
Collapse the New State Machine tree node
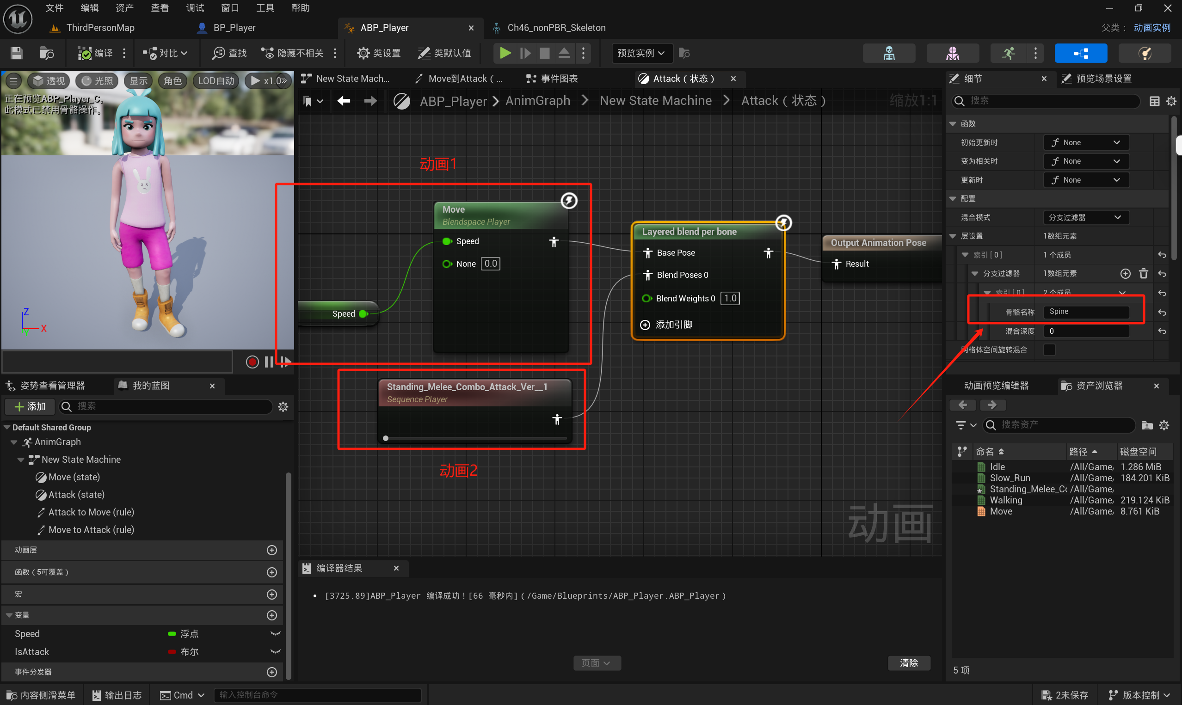click(21, 460)
